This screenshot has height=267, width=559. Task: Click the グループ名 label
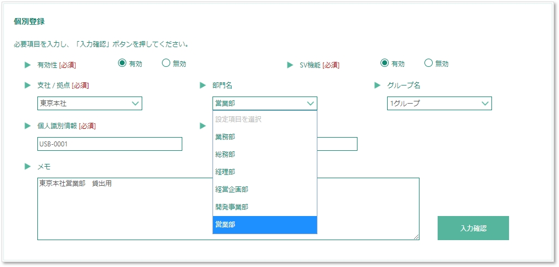404,86
